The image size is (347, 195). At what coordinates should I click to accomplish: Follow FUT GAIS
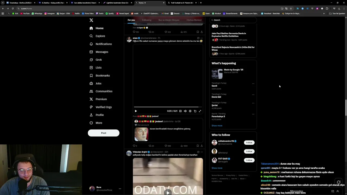(249, 160)
